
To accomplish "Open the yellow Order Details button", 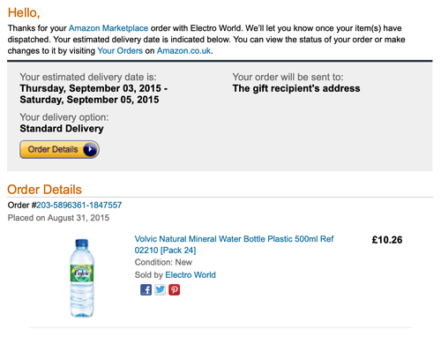I will pos(59,149).
